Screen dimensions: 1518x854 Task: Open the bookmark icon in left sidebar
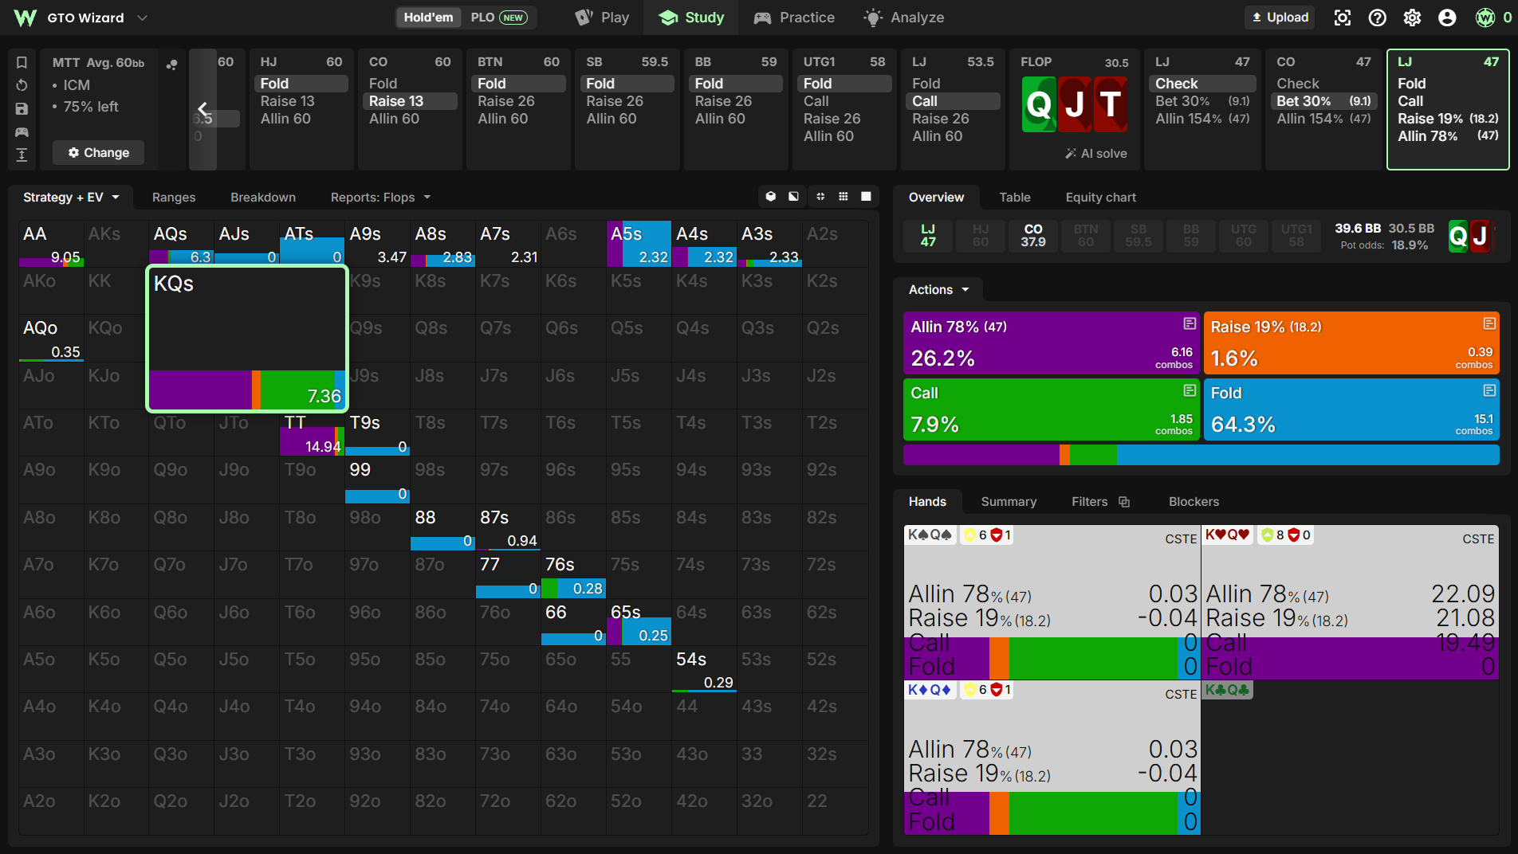coord(22,62)
